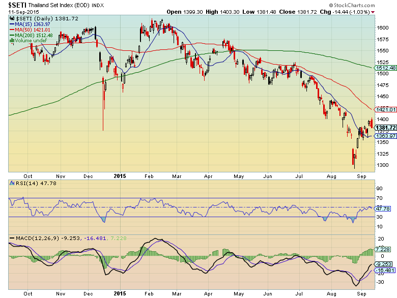Click the 1421.01 MA(50) price tag
Viewport: 397px width, 298px height.
(x=386, y=109)
